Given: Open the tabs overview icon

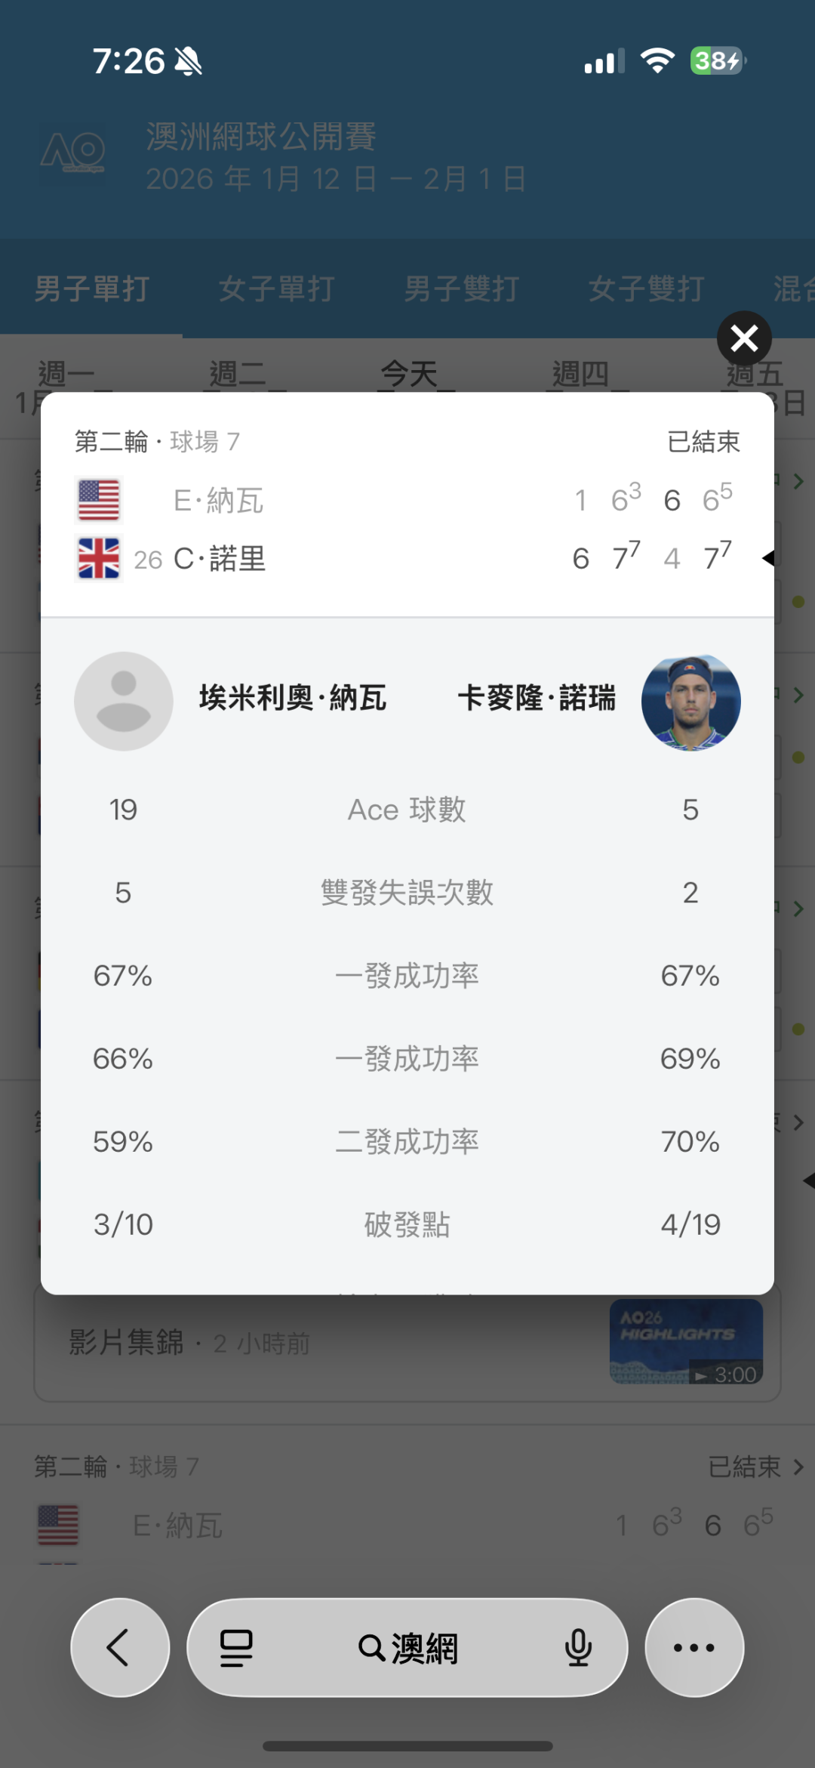Looking at the screenshot, I should [x=236, y=1648].
